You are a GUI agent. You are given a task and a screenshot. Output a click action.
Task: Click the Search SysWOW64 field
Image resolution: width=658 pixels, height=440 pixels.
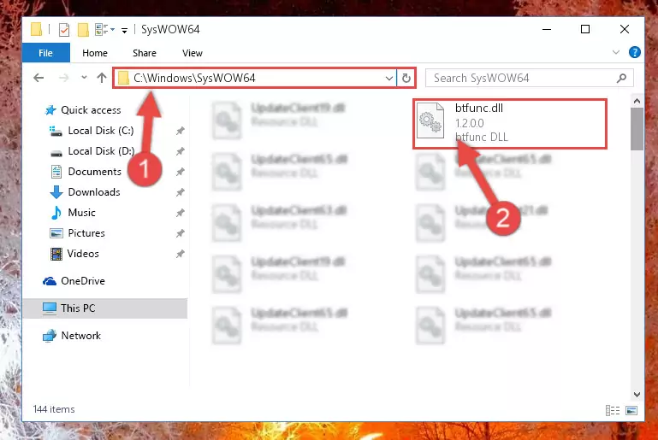[529, 78]
